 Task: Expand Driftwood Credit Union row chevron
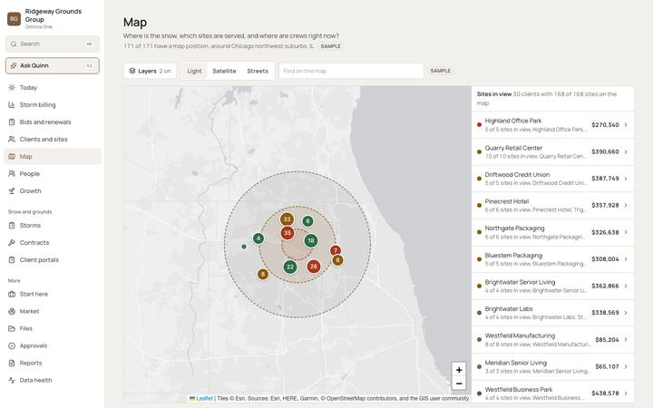626,179
